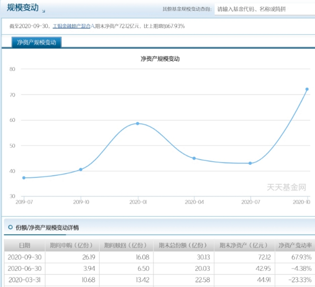
Task: Select the 2020-01 peak data point
Action: (137, 123)
